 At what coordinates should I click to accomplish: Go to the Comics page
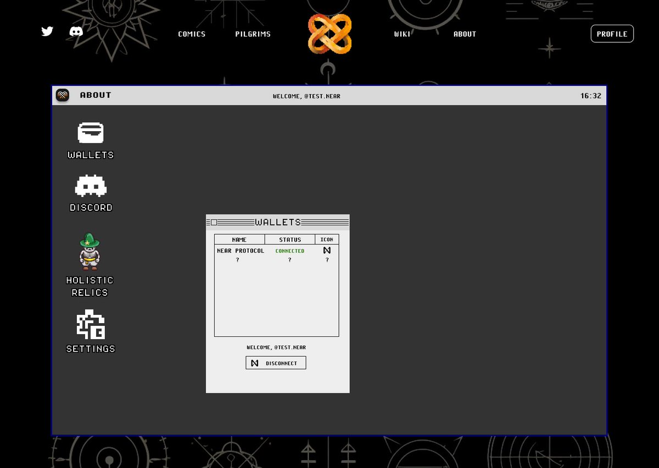192,34
